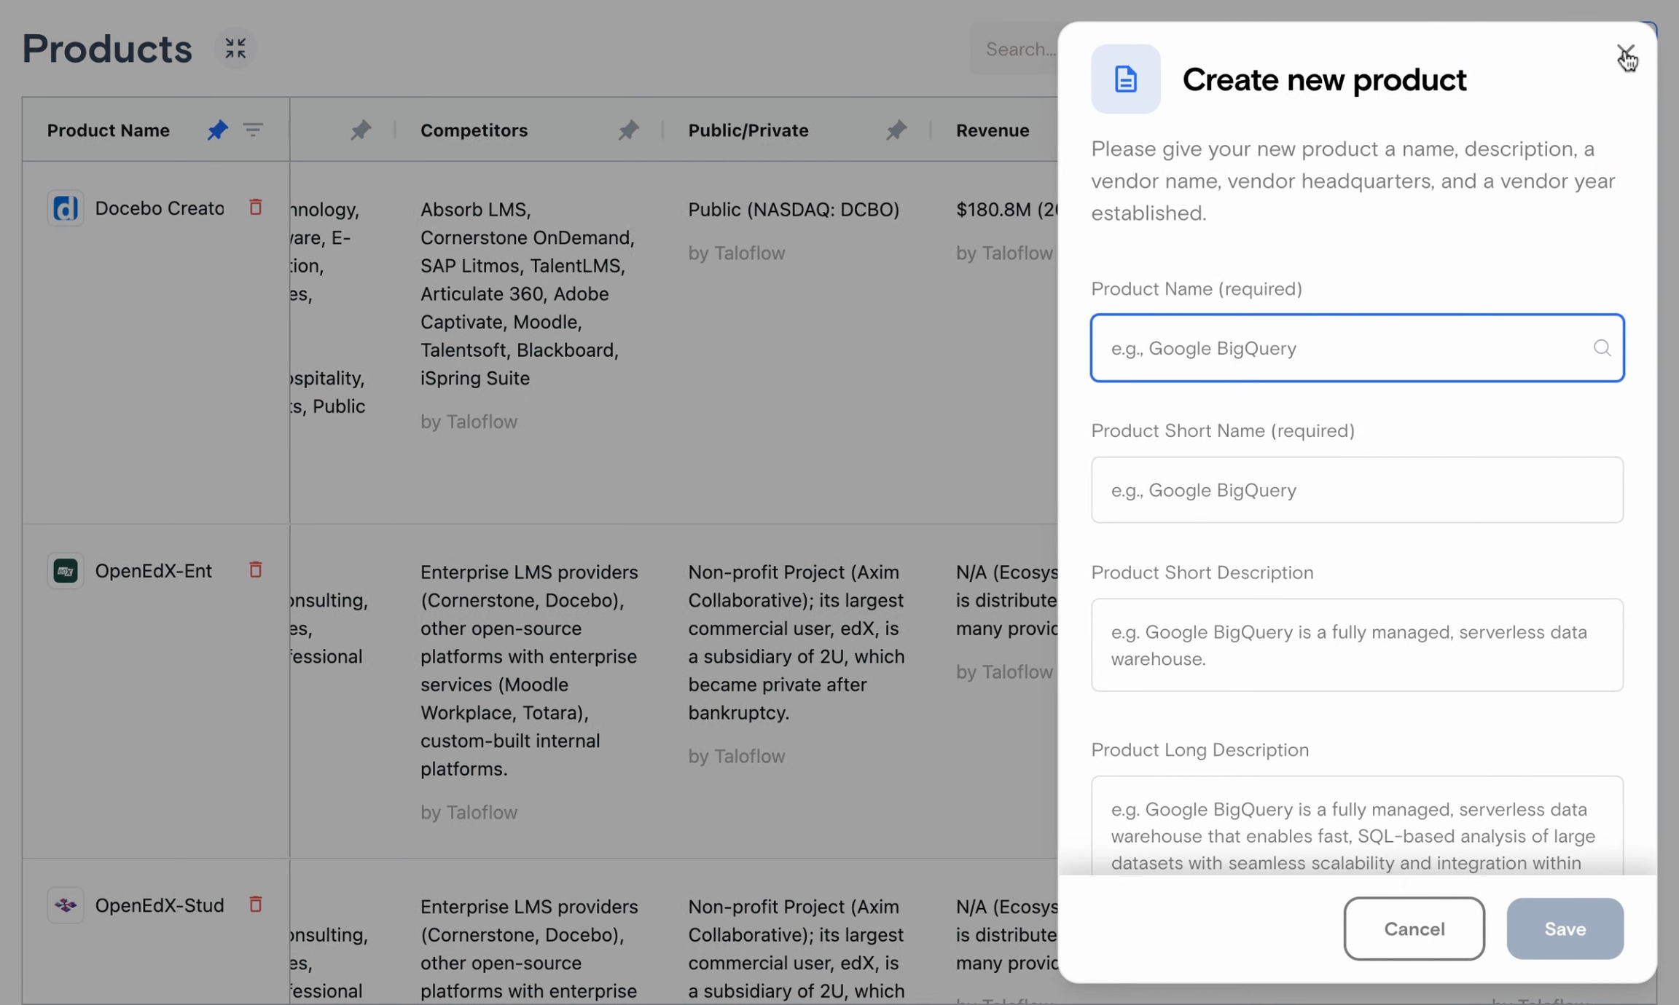
Task: Close the Create new product dialog
Action: 1624,53
